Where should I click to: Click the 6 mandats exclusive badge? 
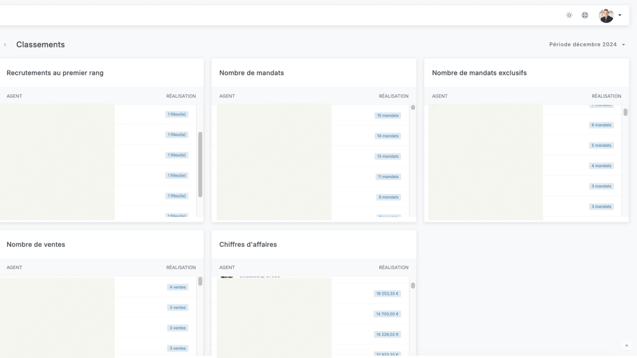pos(601,125)
